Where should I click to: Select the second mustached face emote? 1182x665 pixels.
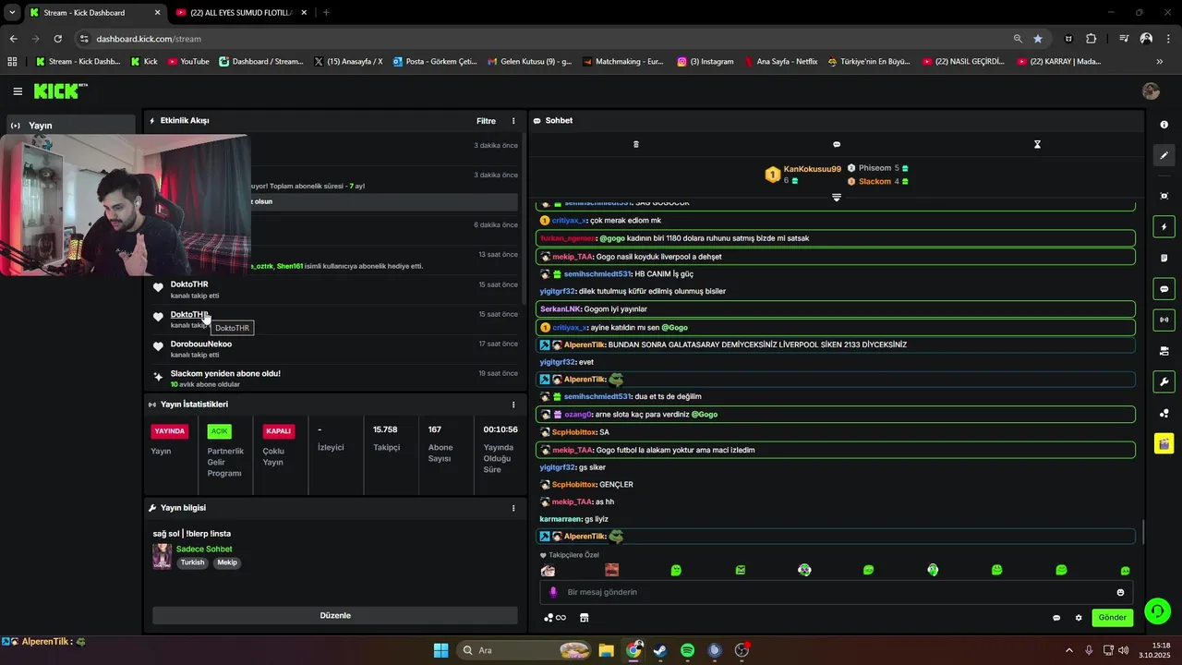611,571
